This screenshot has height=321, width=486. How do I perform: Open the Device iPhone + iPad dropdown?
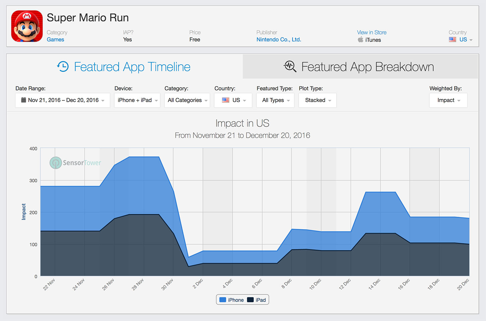137,100
